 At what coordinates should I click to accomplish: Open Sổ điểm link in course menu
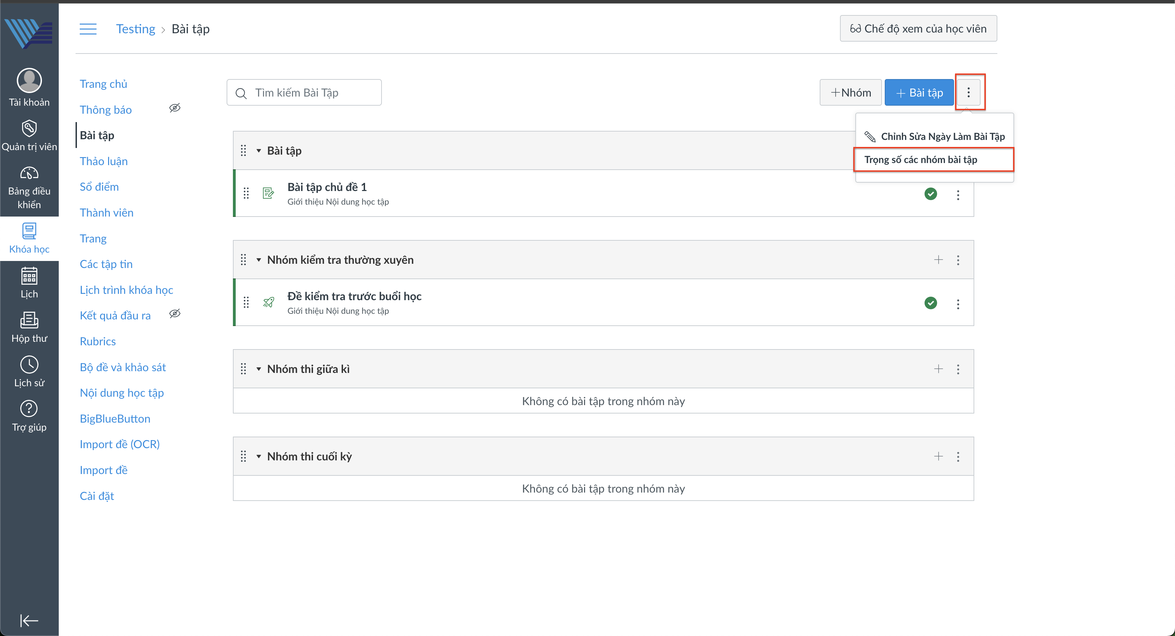(x=99, y=186)
